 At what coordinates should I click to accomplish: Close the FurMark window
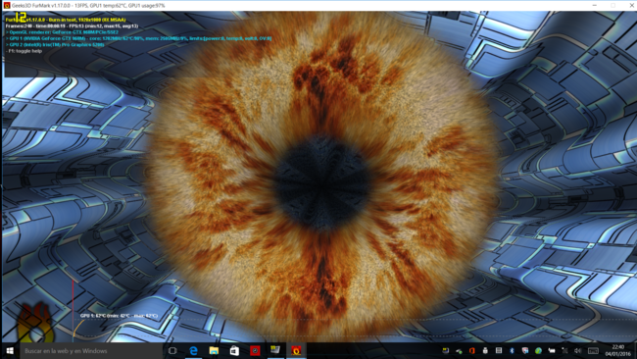[631, 5]
